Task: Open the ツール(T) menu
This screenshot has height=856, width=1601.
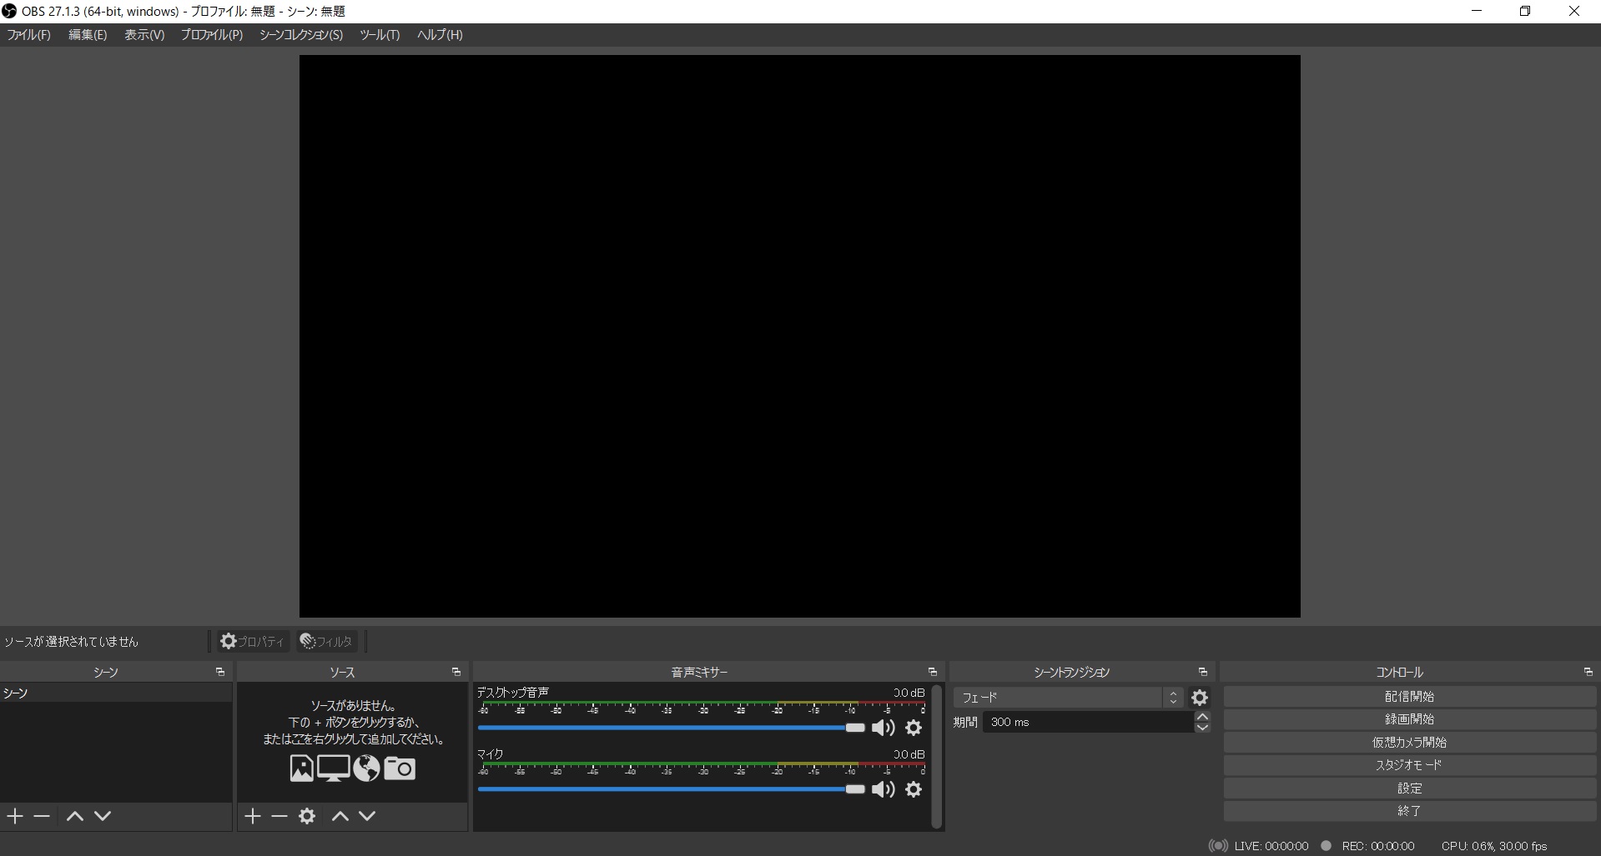Action: click(380, 35)
